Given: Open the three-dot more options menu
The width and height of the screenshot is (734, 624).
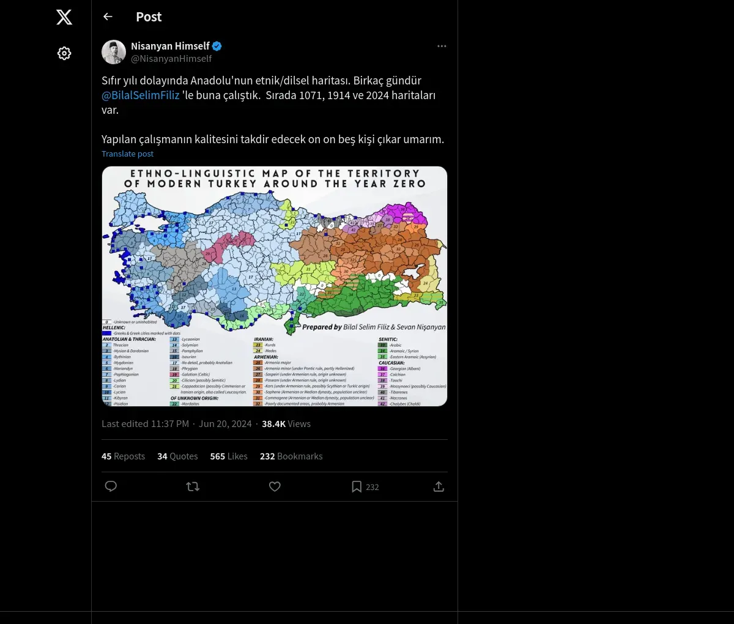Looking at the screenshot, I should coord(442,46).
